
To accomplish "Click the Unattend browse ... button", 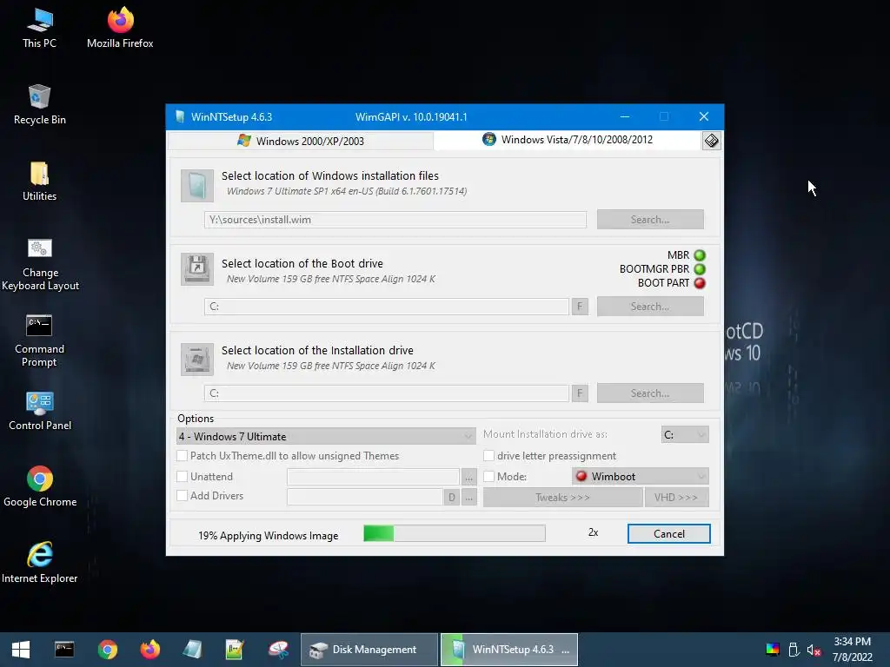I will [x=468, y=477].
